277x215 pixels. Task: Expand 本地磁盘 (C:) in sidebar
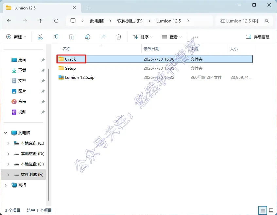click(x=8, y=143)
